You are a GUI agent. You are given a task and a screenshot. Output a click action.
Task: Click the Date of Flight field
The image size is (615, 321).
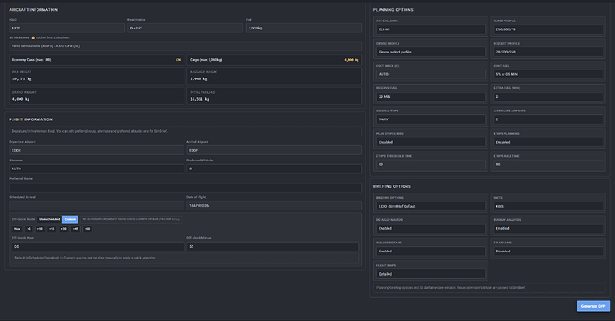point(274,206)
